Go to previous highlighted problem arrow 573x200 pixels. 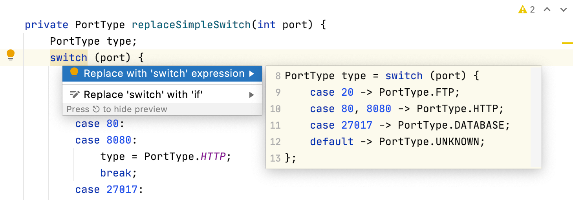547,9
